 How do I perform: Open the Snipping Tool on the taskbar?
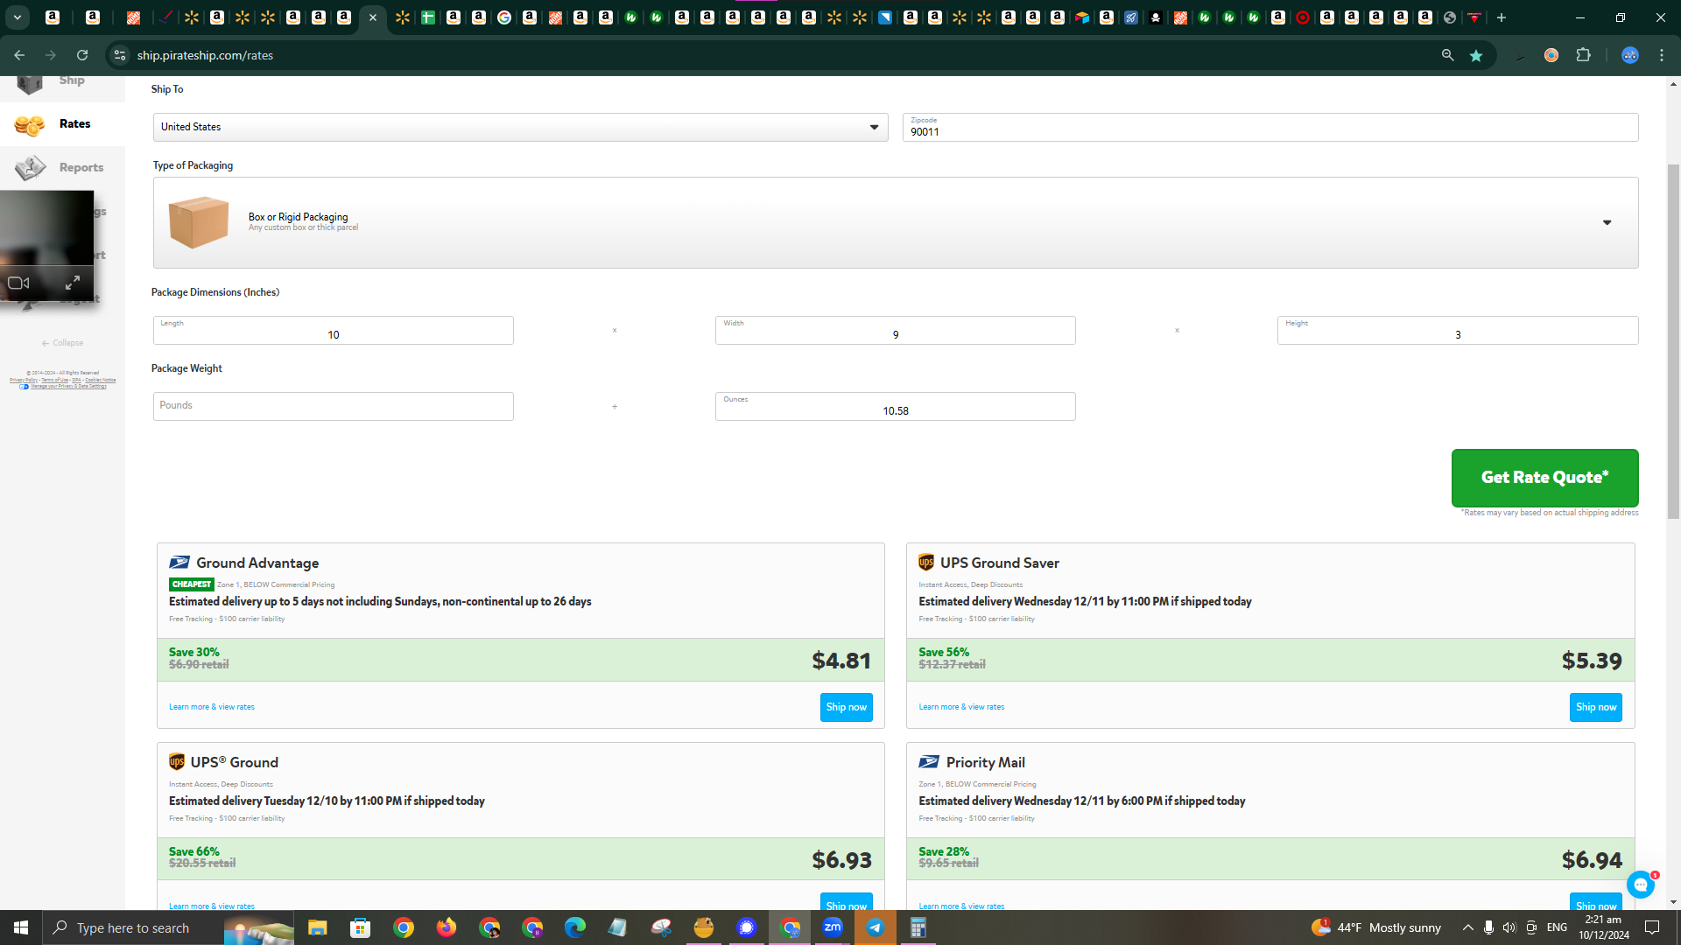(660, 927)
